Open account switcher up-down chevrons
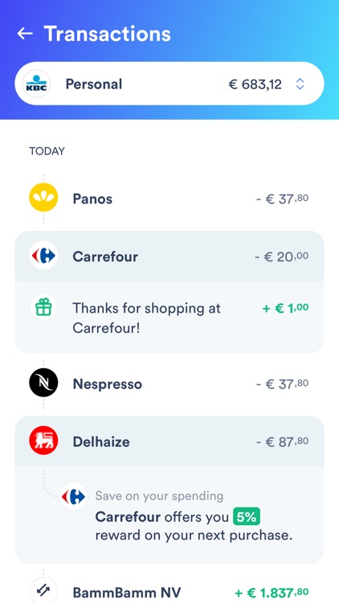Image resolution: width=339 pixels, height=603 pixels. (x=300, y=84)
